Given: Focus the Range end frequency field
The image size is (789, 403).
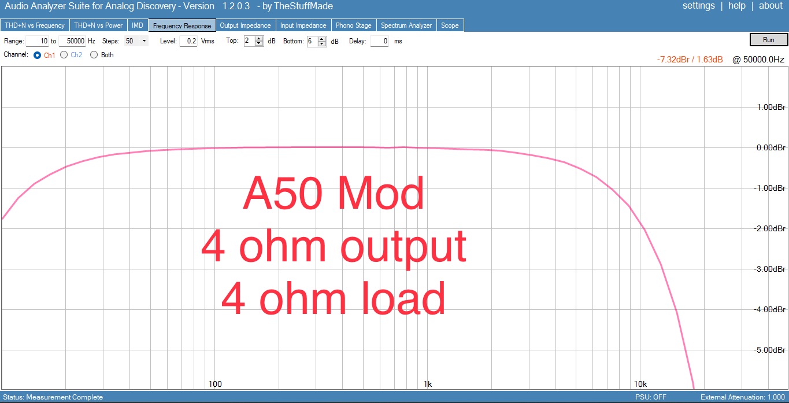Looking at the screenshot, I should pyautogui.click(x=72, y=41).
